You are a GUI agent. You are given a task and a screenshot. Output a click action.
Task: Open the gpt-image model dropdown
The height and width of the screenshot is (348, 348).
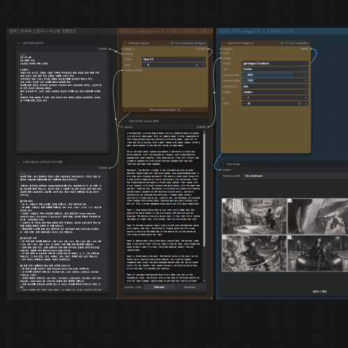(x=275, y=63)
